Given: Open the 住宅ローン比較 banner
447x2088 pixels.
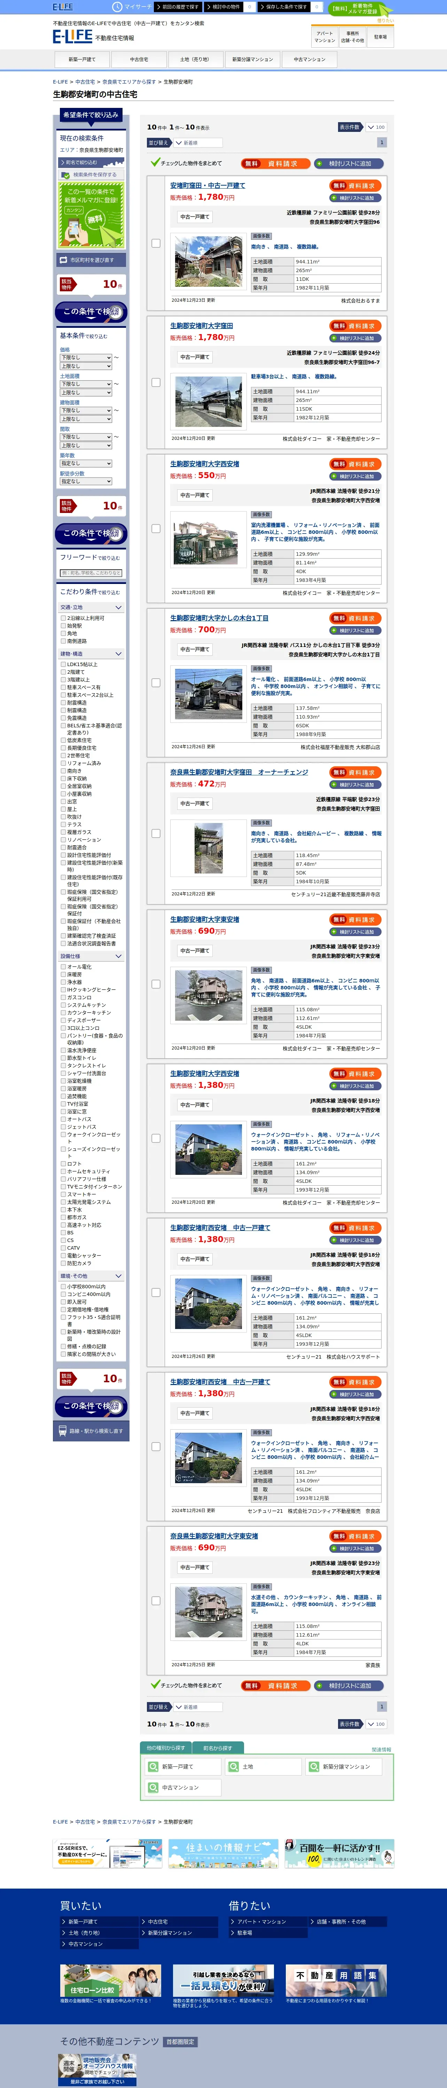Looking at the screenshot, I should [x=110, y=1980].
